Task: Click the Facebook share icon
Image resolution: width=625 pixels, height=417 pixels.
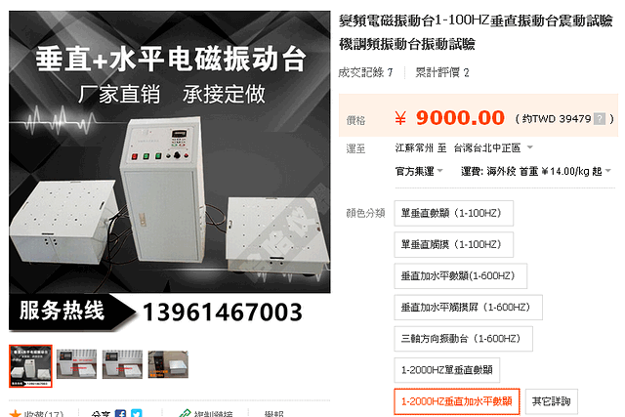Action: click(120, 413)
